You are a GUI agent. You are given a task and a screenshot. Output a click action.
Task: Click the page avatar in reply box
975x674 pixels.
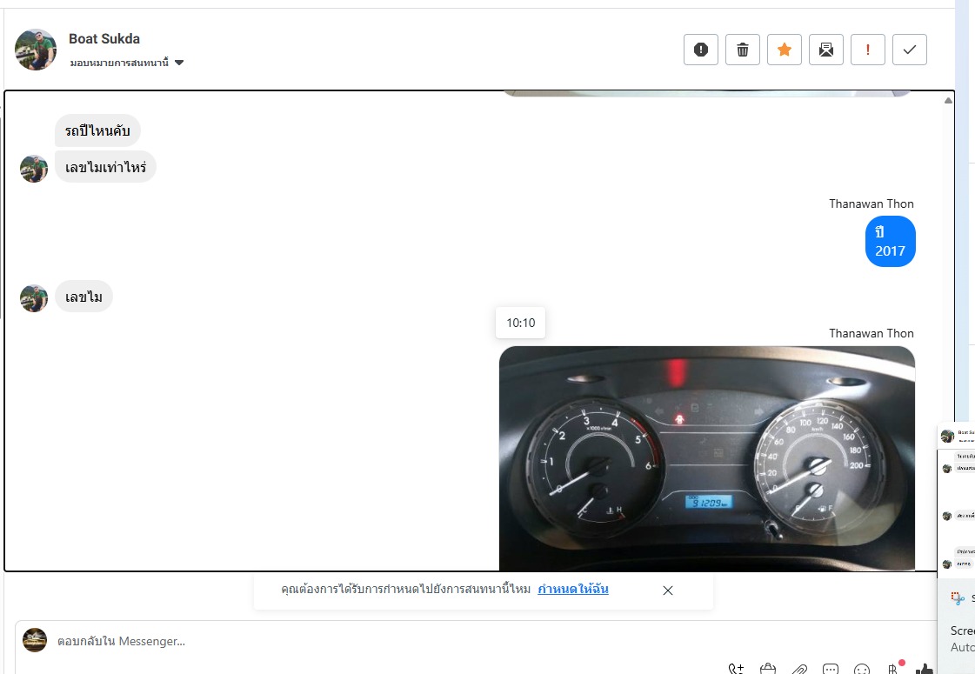pos(35,640)
